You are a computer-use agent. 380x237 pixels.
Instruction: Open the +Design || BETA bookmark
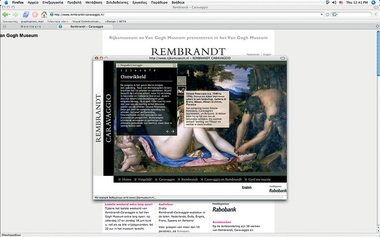[x=115, y=21]
